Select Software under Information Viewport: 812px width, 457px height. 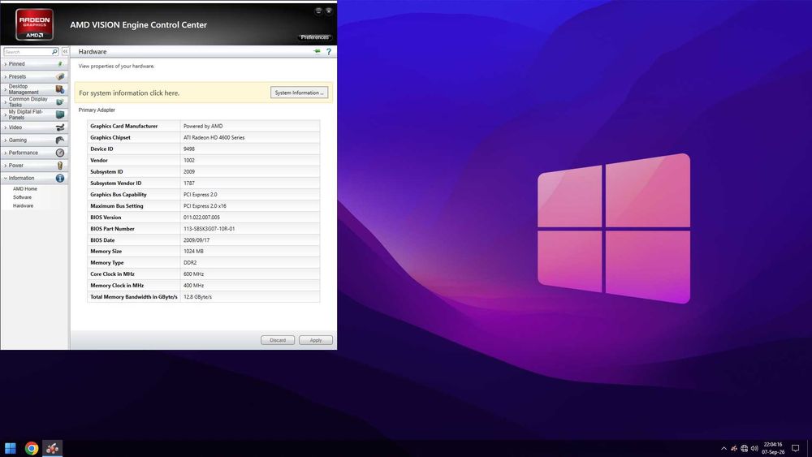tap(22, 197)
